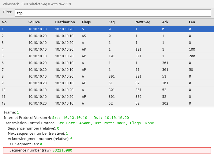Click Transmission Control Protocol detail line
This screenshot has width=214, height=156.
(79, 123)
